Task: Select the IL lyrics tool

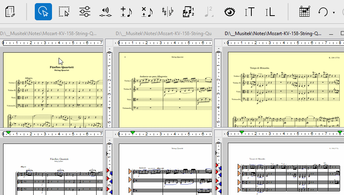Action: coord(270,12)
